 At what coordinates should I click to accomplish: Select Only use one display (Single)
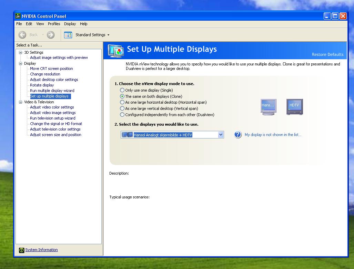122,90
